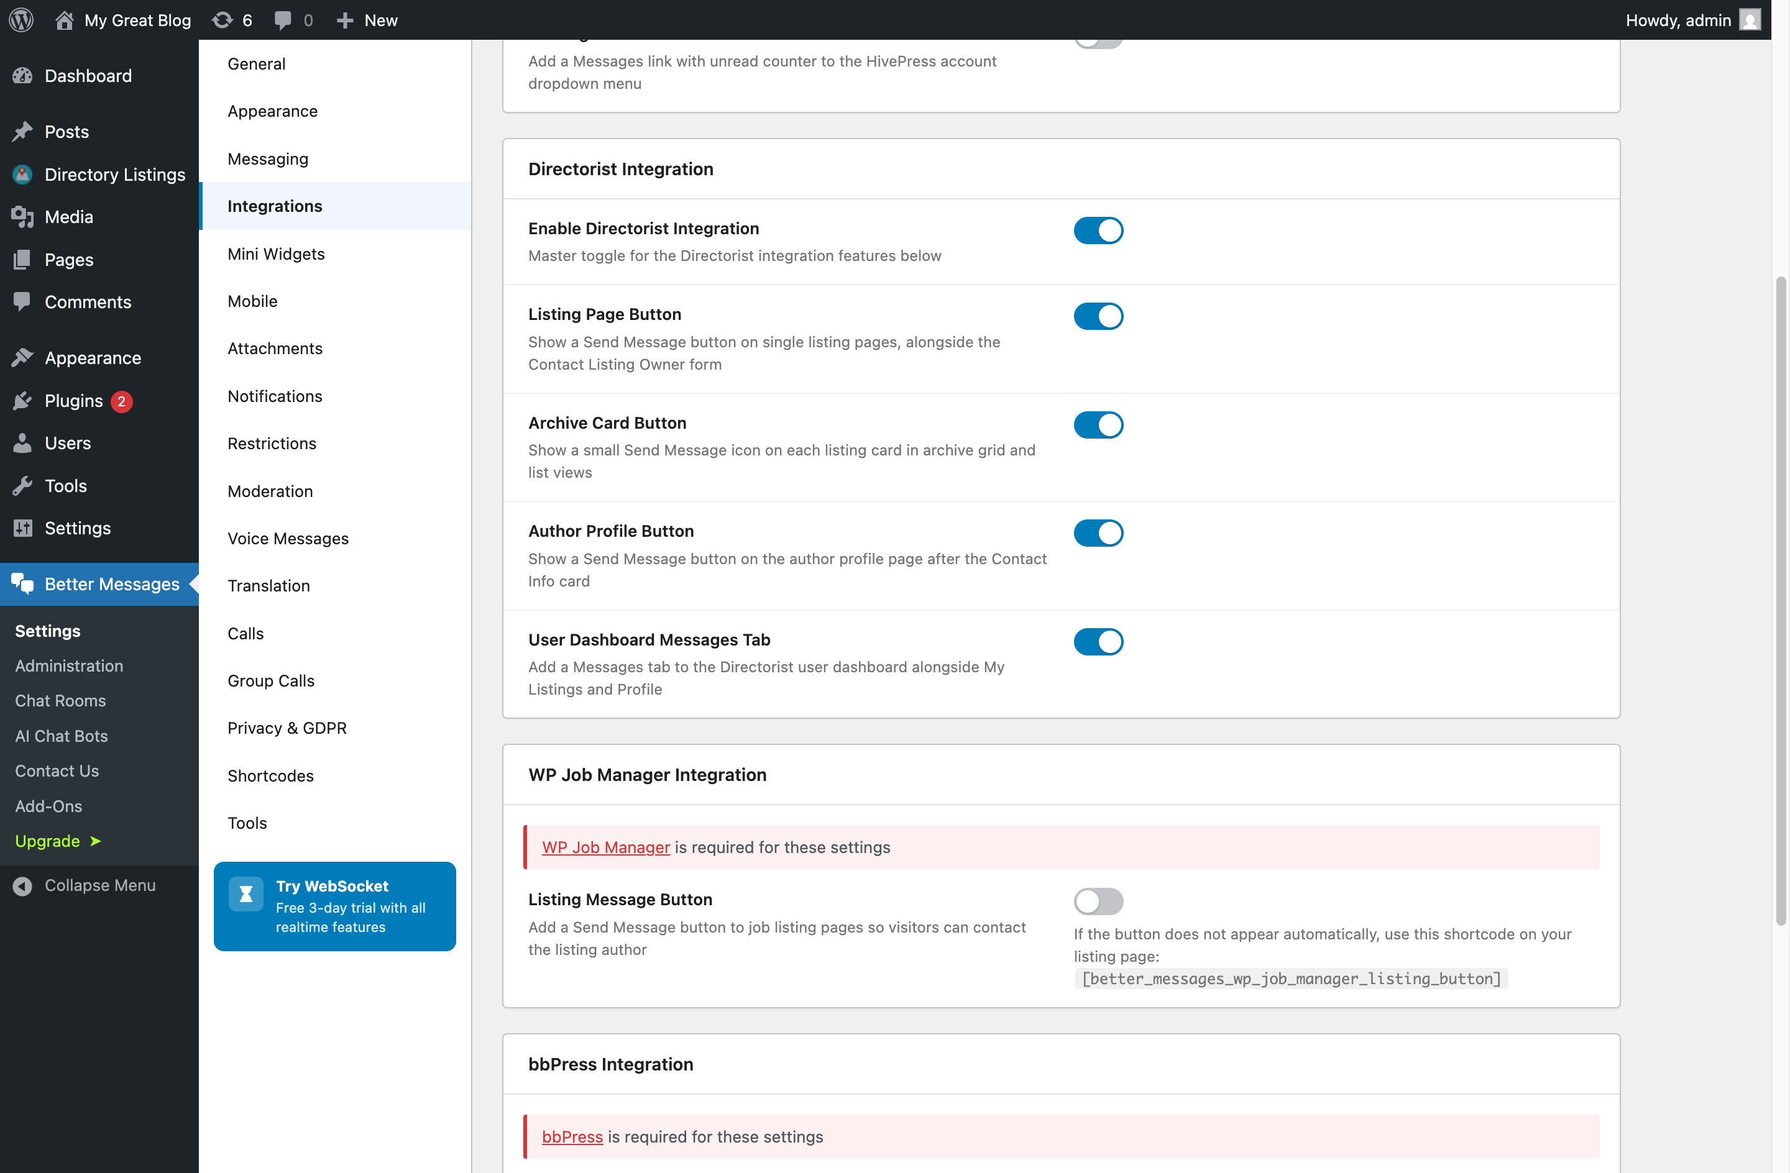Open the Messaging settings tab

click(336, 158)
